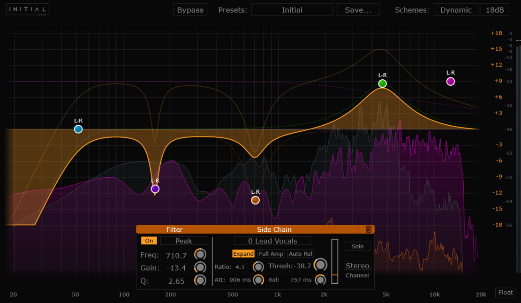Click the Q value 2.65
This screenshot has height=303, width=521.
(176, 281)
